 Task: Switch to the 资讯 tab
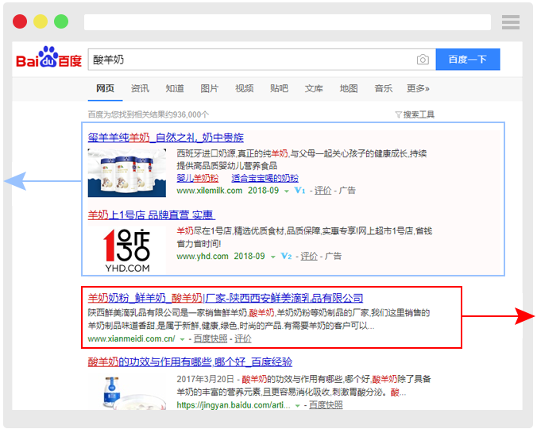click(x=140, y=89)
